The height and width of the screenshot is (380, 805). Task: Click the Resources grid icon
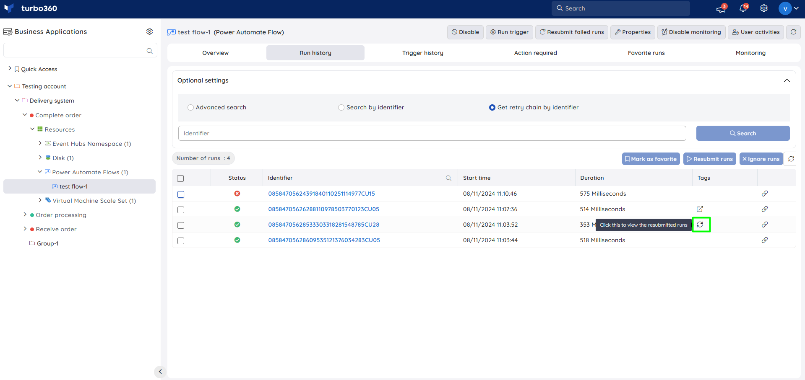(40, 129)
